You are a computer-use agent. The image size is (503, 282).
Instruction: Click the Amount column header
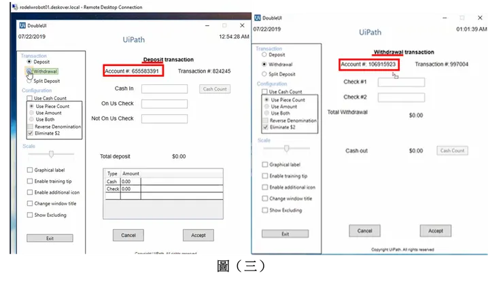tap(131, 173)
